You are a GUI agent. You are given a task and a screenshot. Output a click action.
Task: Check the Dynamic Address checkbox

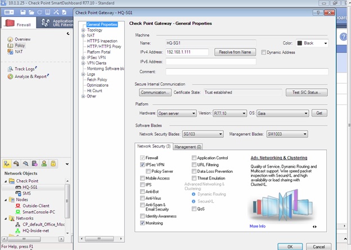pos(264,52)
